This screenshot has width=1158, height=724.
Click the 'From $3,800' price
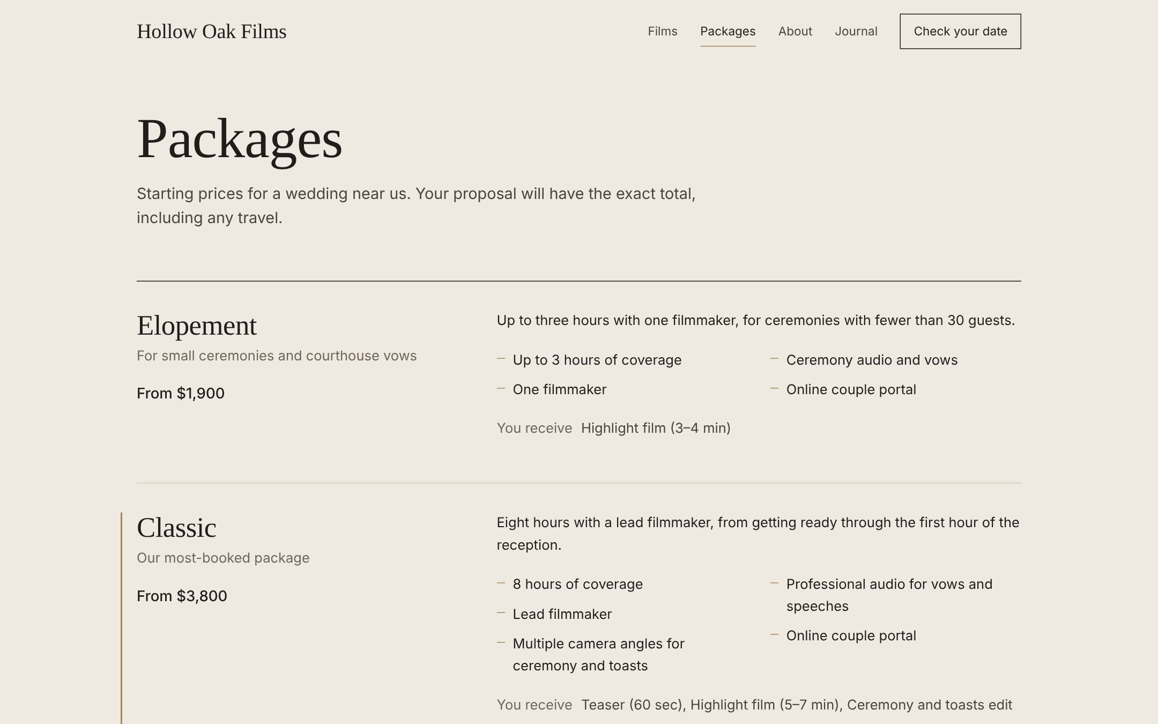[x=182, y=596]
